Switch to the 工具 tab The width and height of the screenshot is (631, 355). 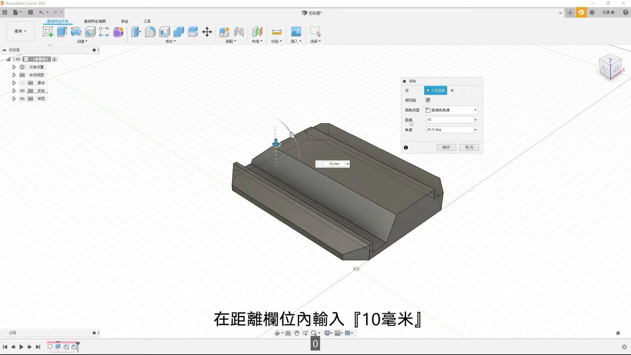coord(147,21)
